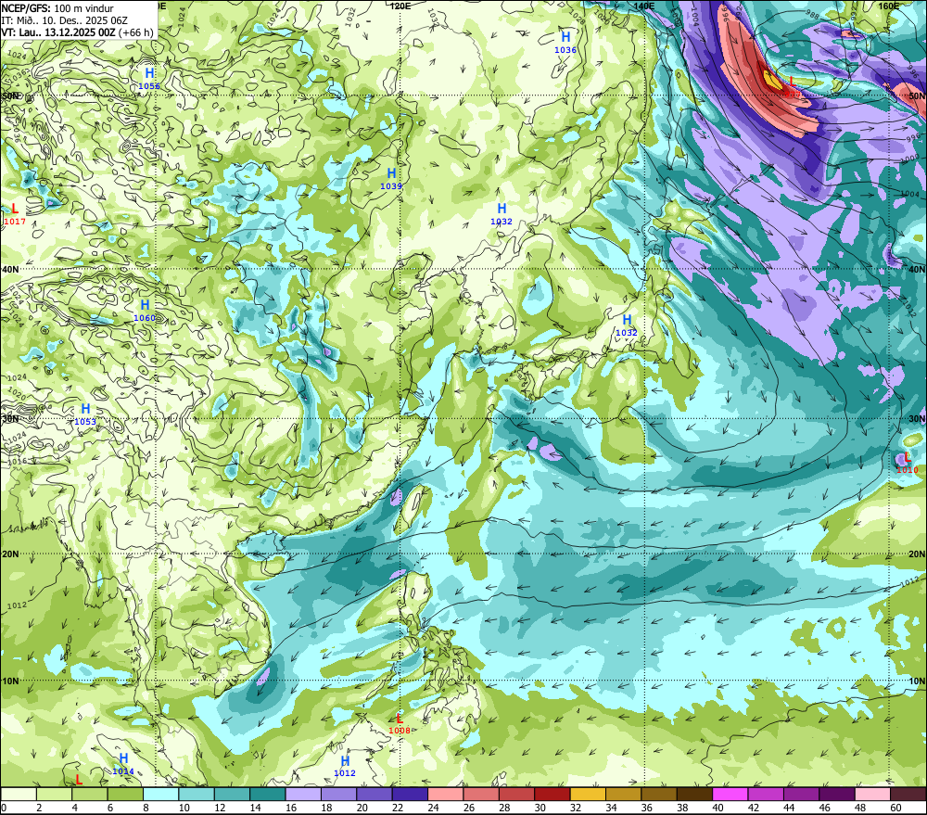
Task: Select the light pink 24–26 legend swatch
Action: coord(445,795)
